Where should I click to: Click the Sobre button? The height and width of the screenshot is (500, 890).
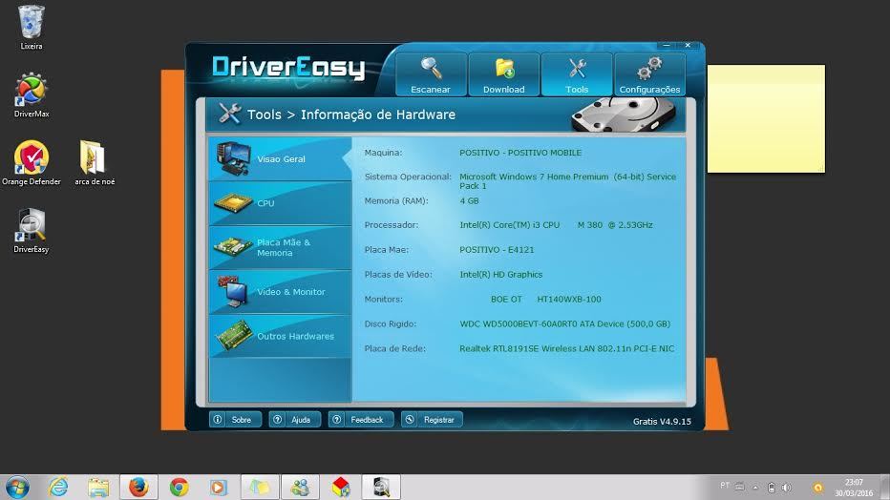235,420
